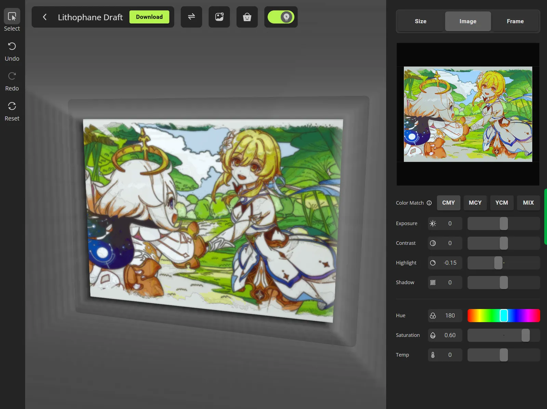Select the YCM color match option
547x409 pixels.
pos(502,203)
